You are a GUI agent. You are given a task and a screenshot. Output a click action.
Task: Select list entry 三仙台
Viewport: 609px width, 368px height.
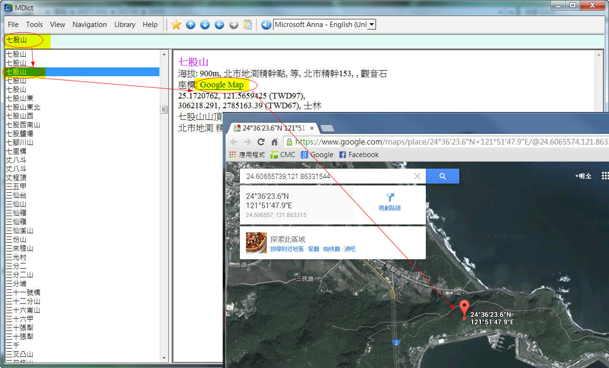(x=16, y=196)
